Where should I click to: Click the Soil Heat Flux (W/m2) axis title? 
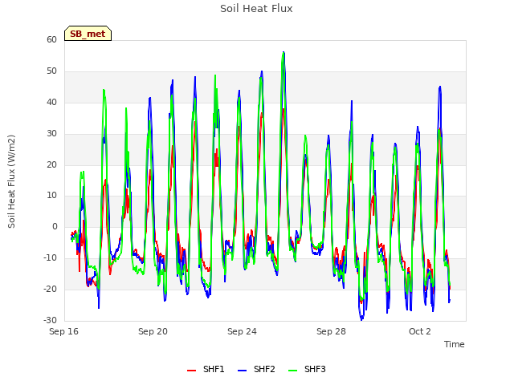coord(11,181)
